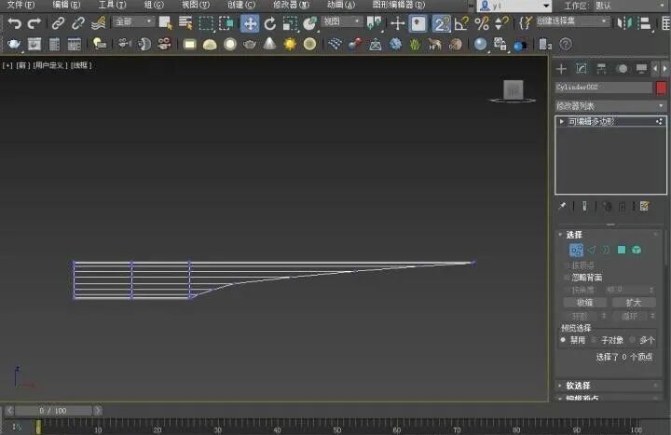Click the 扩大 button
Viewport: 671px width, 435px height.
point(634,303)
